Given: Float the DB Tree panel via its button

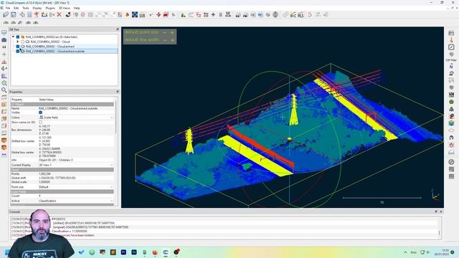Looking at the screenshot, I should (x=118, y=29).
